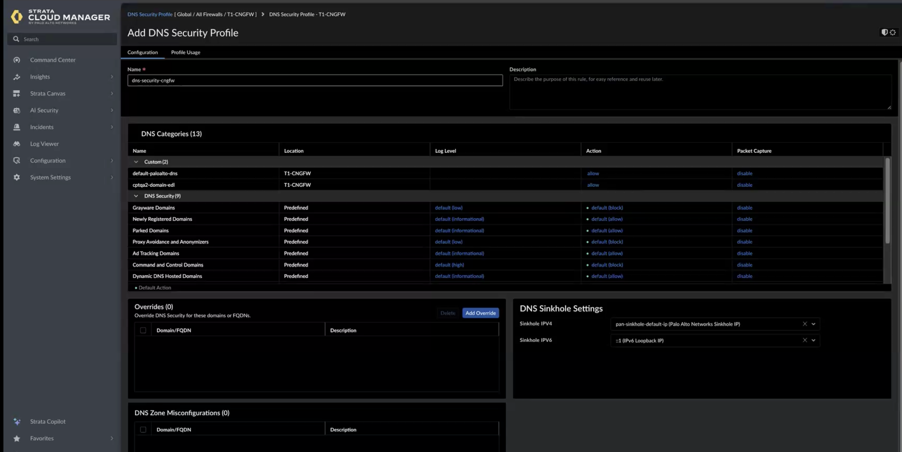Open the Sinkhole IPV6 dropdown
This screenshot has width=902, height=452.
[x=813, y=340]
